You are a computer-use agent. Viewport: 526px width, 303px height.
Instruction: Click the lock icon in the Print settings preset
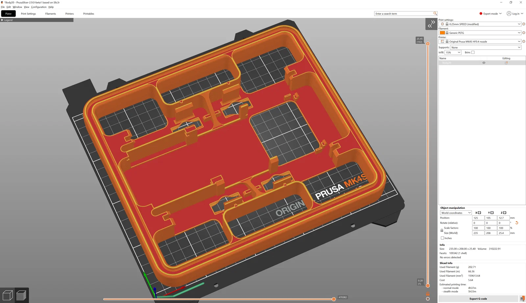[x=447, y=24]
